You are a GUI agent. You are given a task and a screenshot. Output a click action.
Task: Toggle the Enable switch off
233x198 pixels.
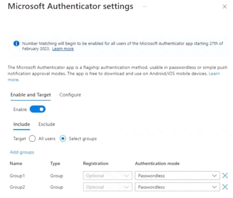pos(38,109)
